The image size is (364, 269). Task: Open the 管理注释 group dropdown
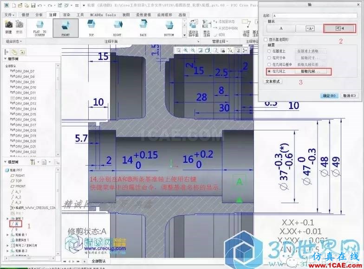(220, 42)
